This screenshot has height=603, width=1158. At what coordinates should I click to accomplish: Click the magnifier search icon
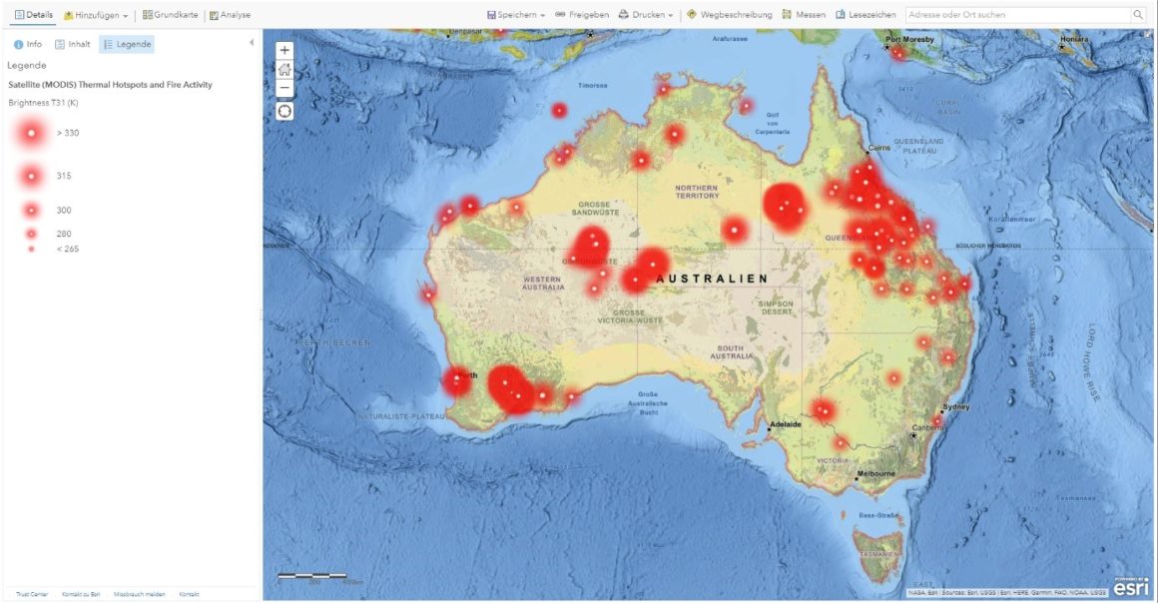coord(1137,15)
